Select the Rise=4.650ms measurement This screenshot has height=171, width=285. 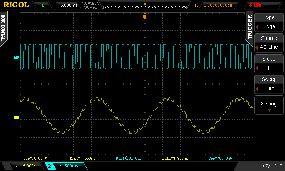point(82,158)
